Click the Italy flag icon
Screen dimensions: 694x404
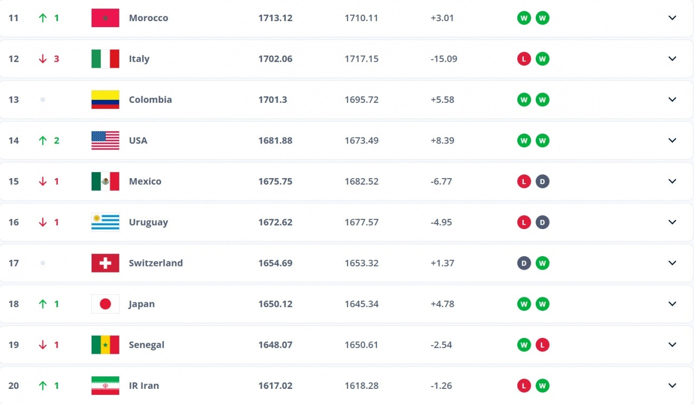coord(105,58)
